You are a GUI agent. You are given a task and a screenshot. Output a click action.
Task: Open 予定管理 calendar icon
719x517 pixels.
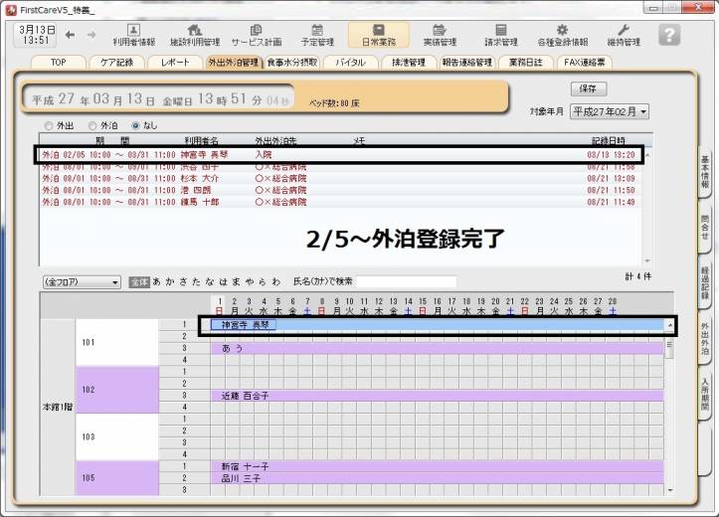click(x=317, y=35)
